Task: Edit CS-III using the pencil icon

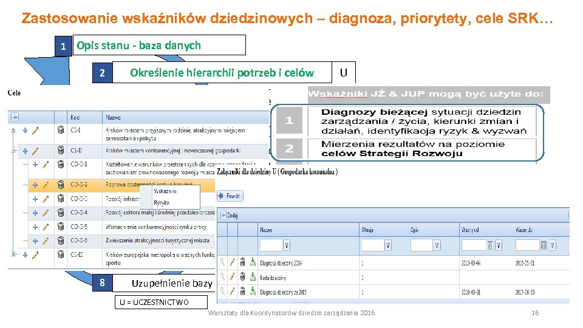Action: (35, 255)
